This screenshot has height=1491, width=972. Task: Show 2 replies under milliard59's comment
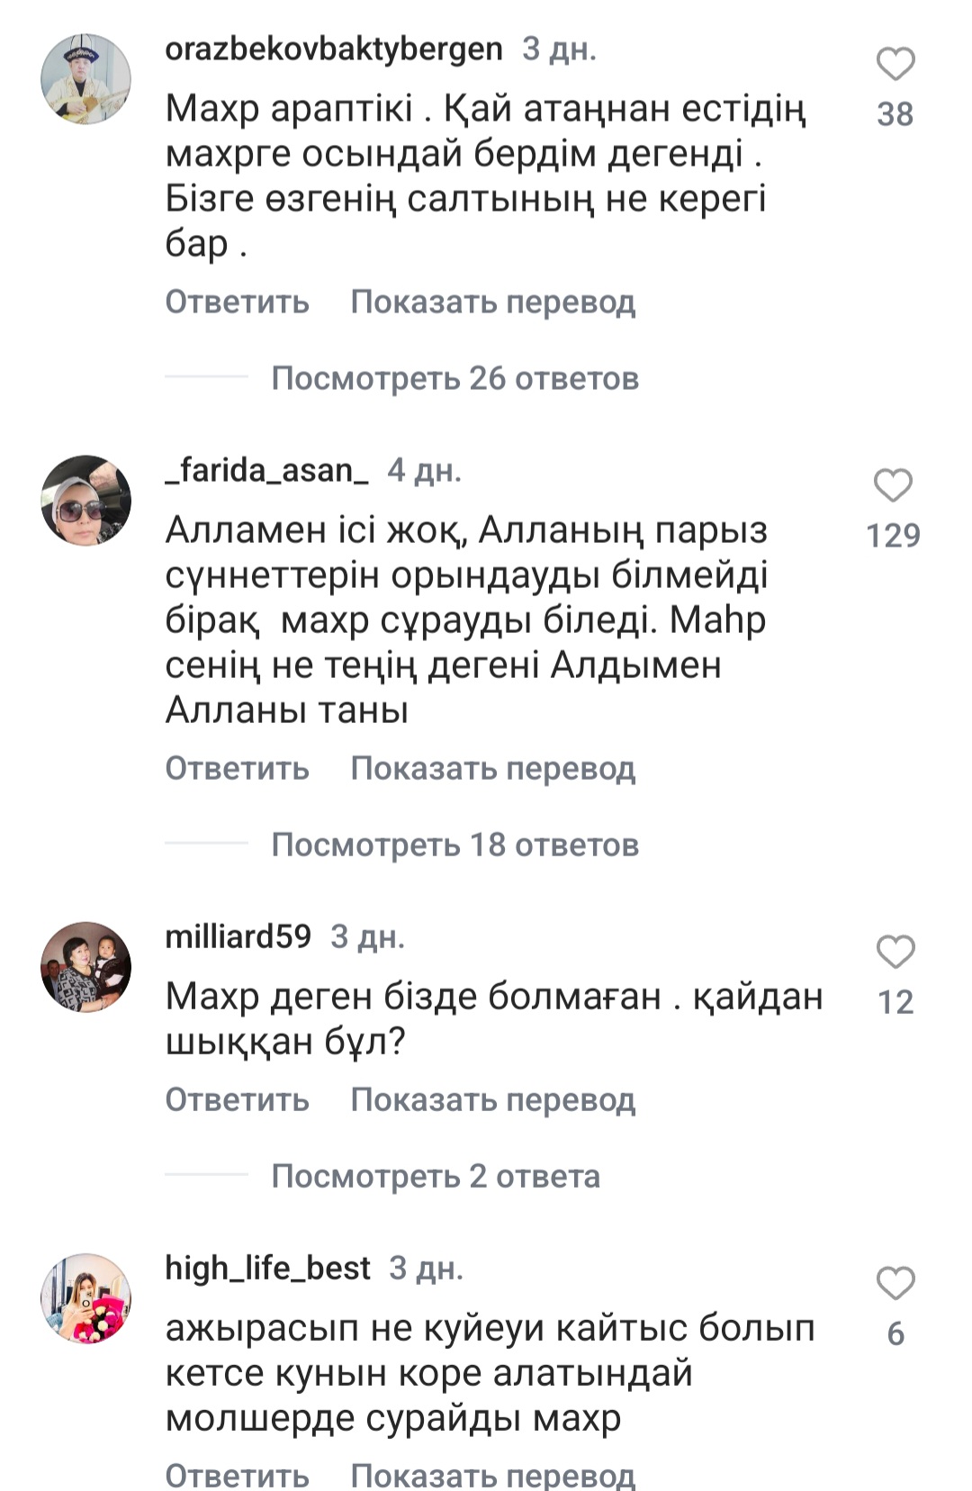[x=436, y=1176]
